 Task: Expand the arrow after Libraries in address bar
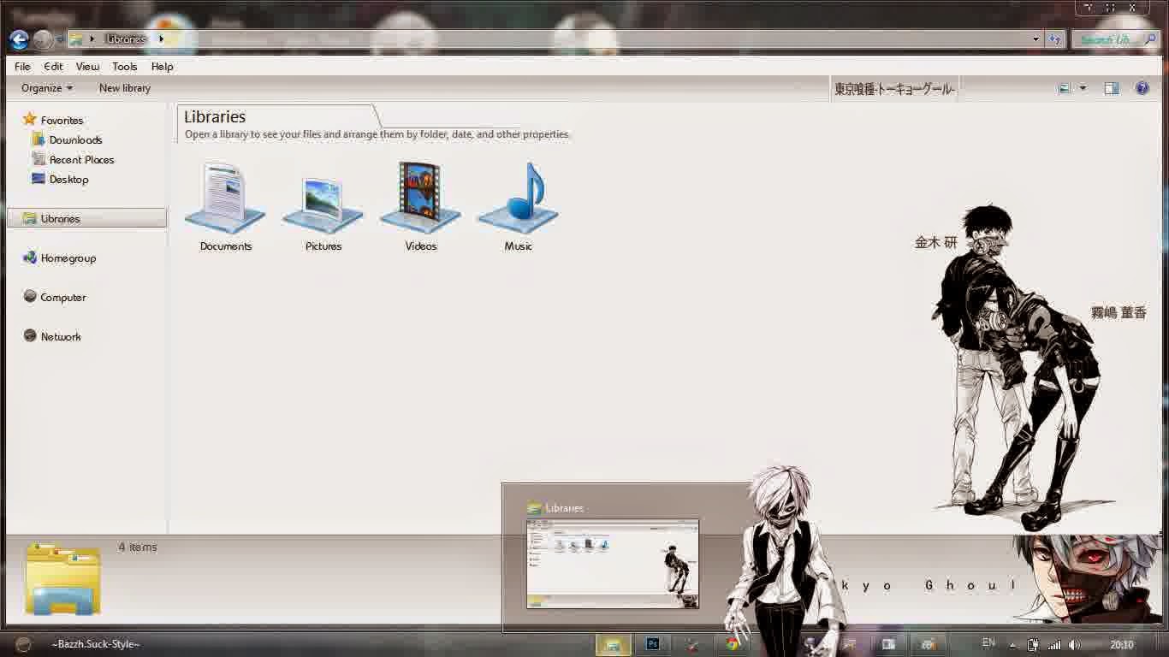click(x=161, y=39)
